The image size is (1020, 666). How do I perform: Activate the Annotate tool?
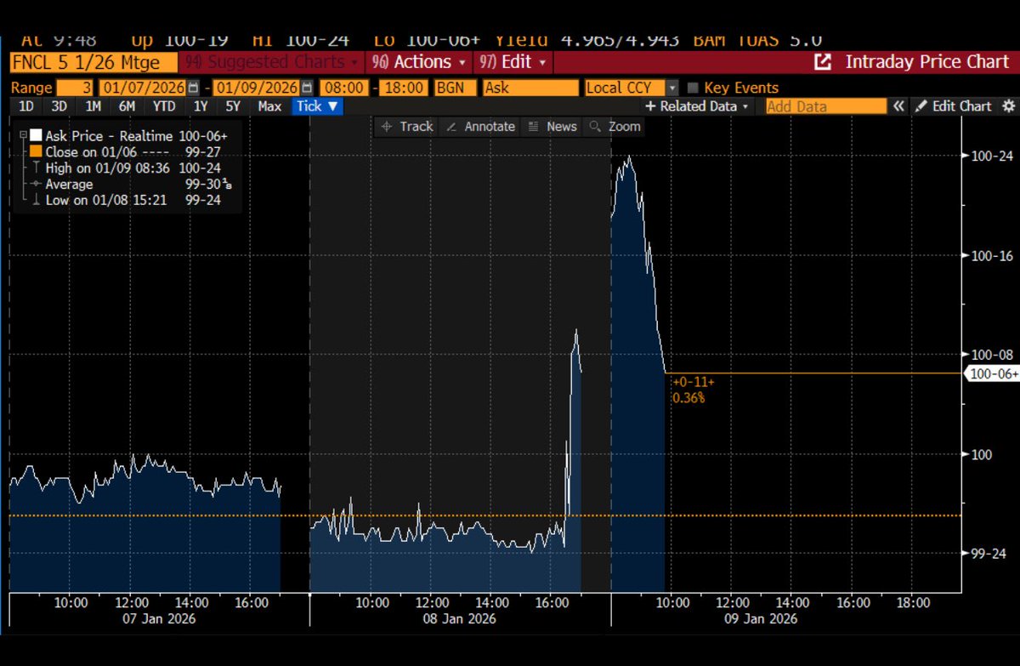point(480,126)
